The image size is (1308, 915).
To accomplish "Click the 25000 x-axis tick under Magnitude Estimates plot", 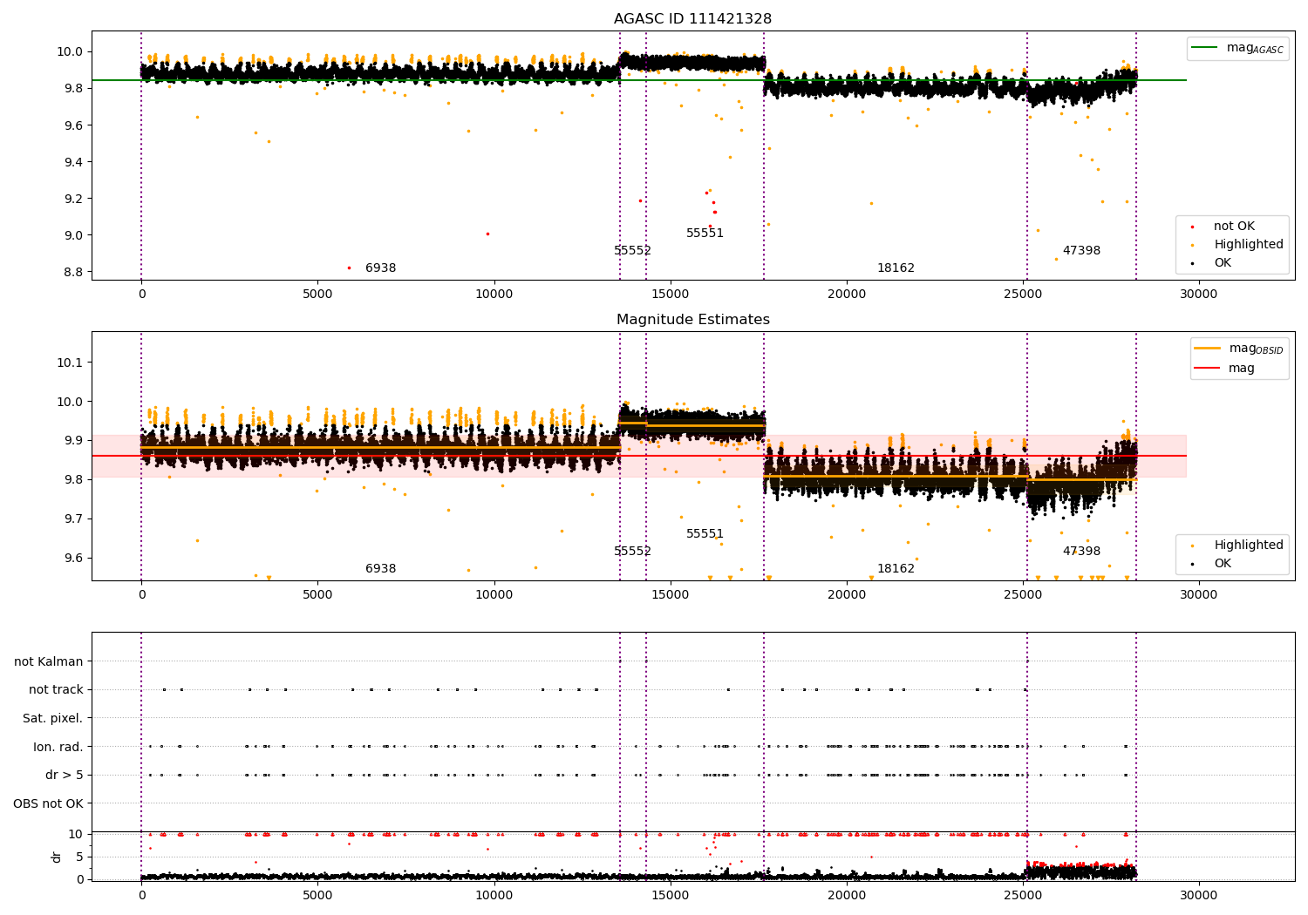I will [1023, 595].
